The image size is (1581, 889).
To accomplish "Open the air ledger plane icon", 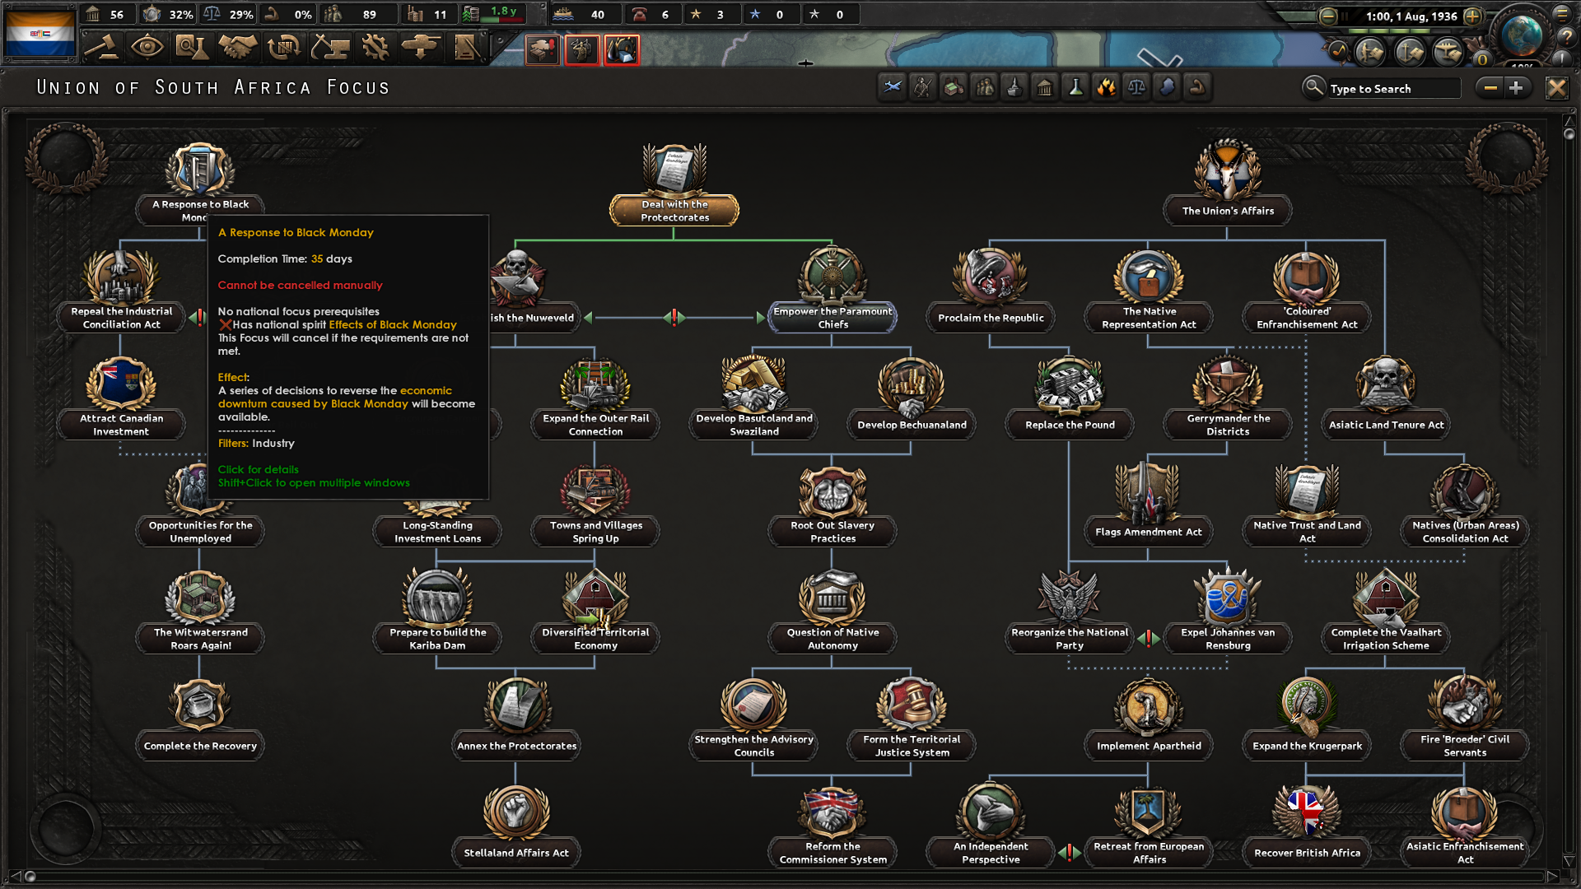I will pos(1448,52).
